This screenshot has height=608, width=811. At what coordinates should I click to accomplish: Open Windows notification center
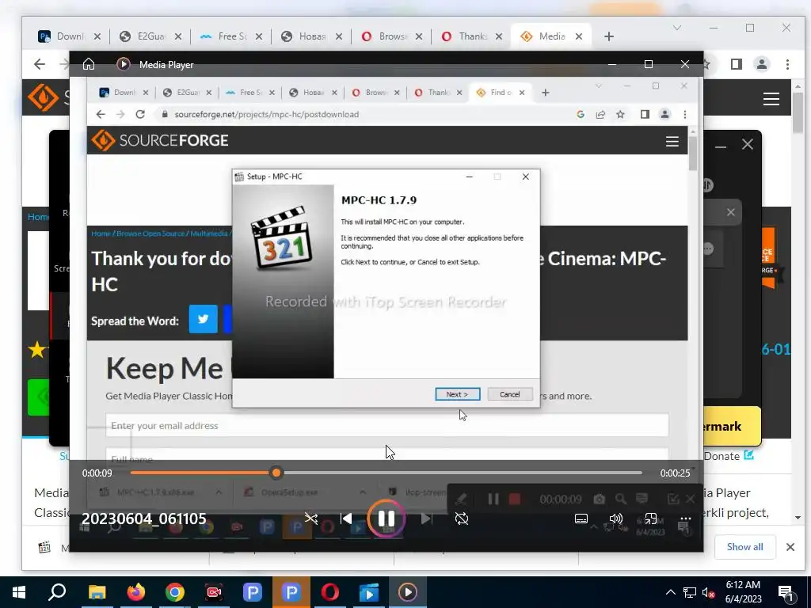(786, 593)
